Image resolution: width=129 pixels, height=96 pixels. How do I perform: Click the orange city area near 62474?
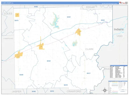tap(17, 15)
